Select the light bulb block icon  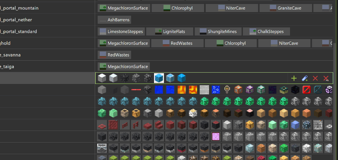pos(227,90)
